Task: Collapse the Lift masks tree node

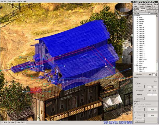Action: (135, 65)
